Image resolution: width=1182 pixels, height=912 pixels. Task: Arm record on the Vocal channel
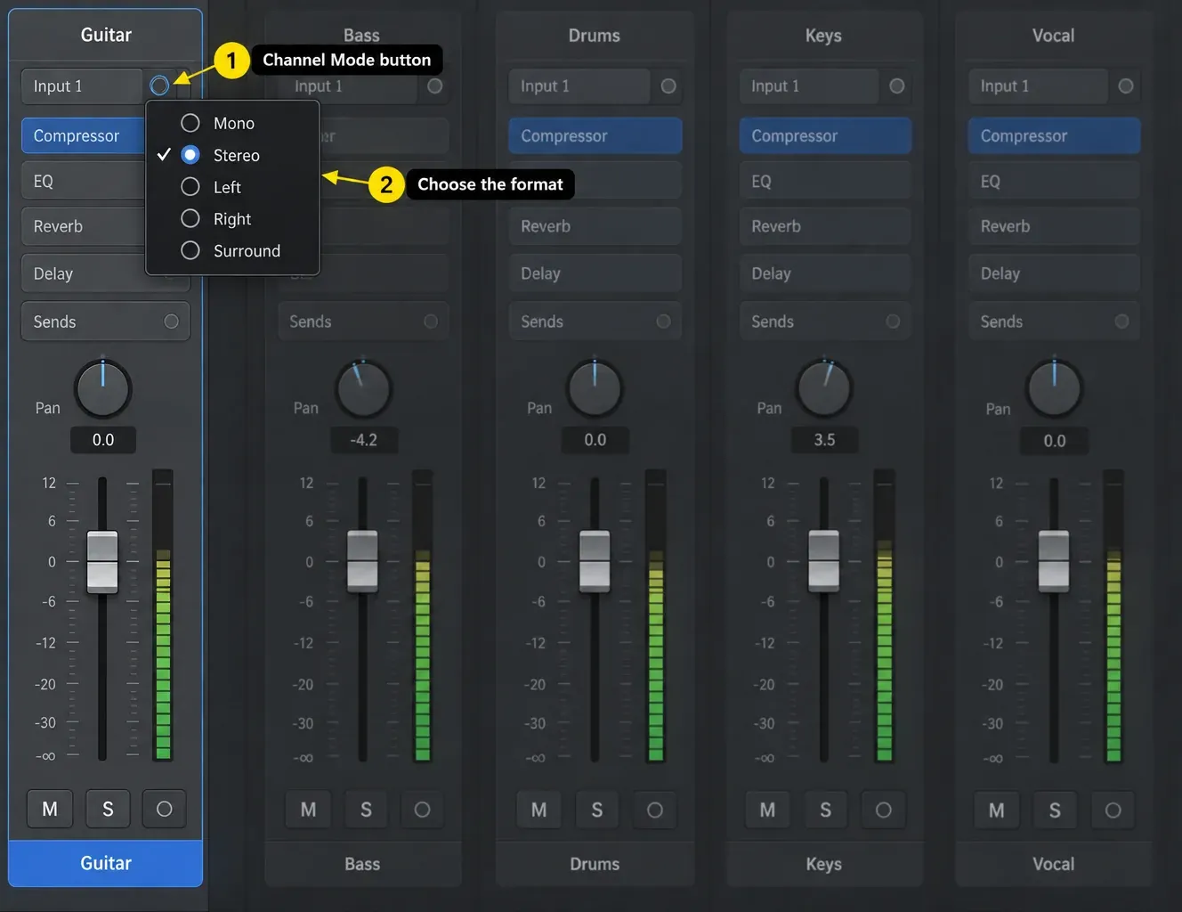(1113, 810)
